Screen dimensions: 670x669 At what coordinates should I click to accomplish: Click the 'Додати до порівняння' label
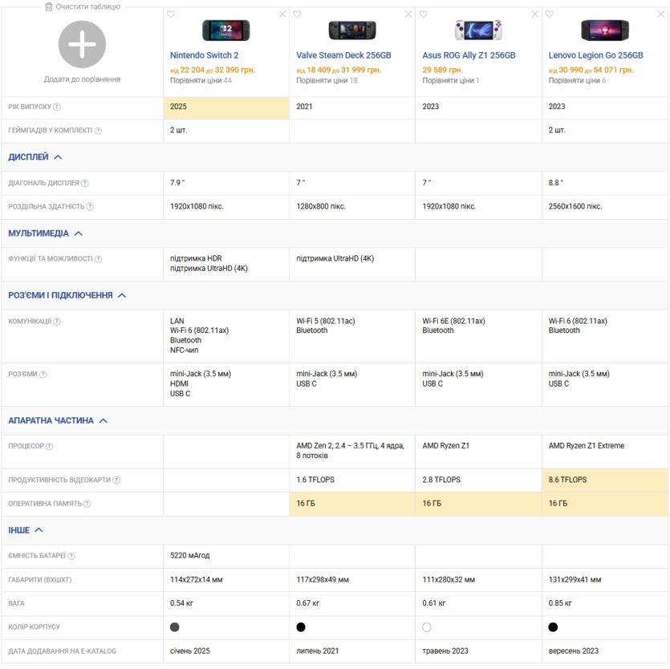coord(82,79)
